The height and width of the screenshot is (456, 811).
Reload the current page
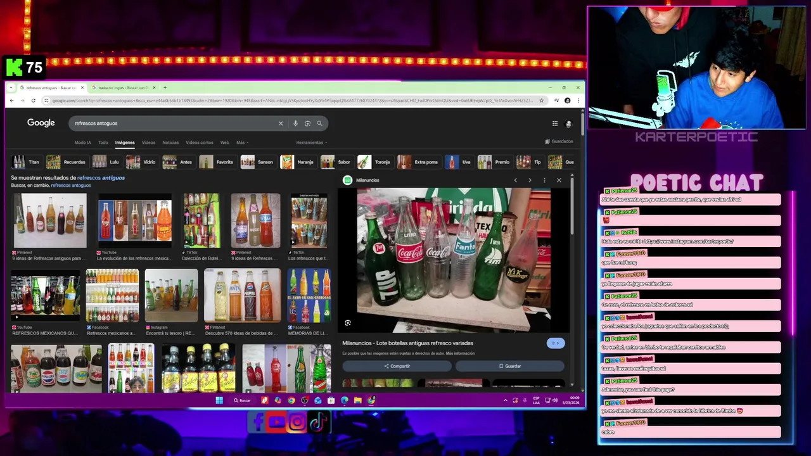(x=33, y=100)
